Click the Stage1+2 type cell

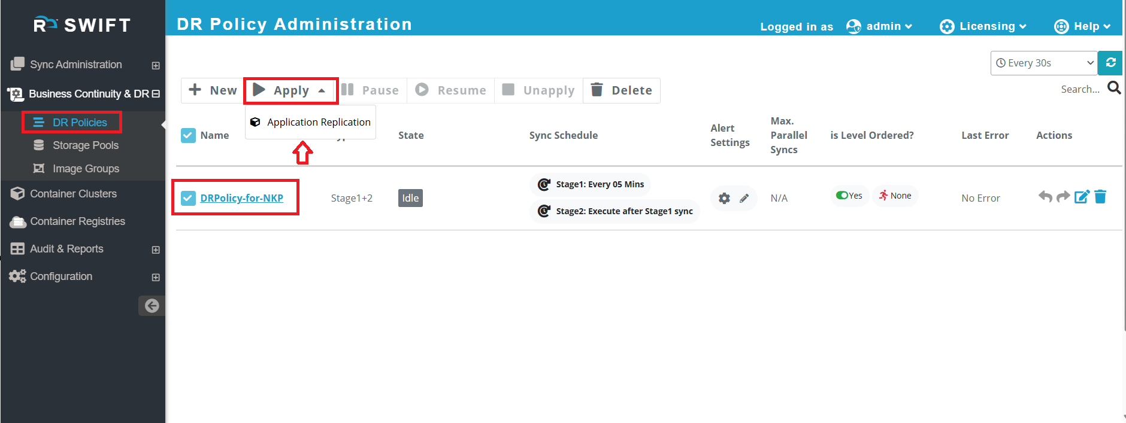[352, 198]
